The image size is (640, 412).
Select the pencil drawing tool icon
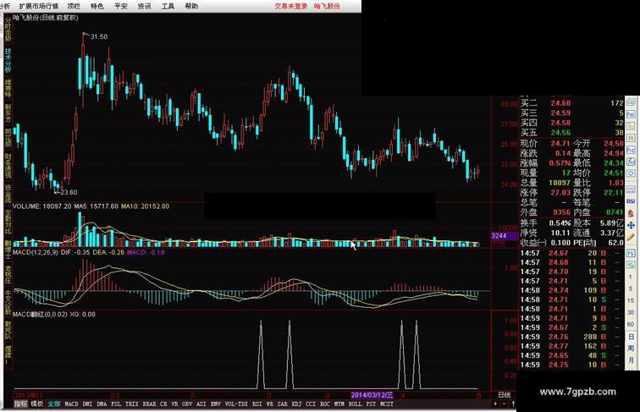pyautogui.click(x=631, y=237)
